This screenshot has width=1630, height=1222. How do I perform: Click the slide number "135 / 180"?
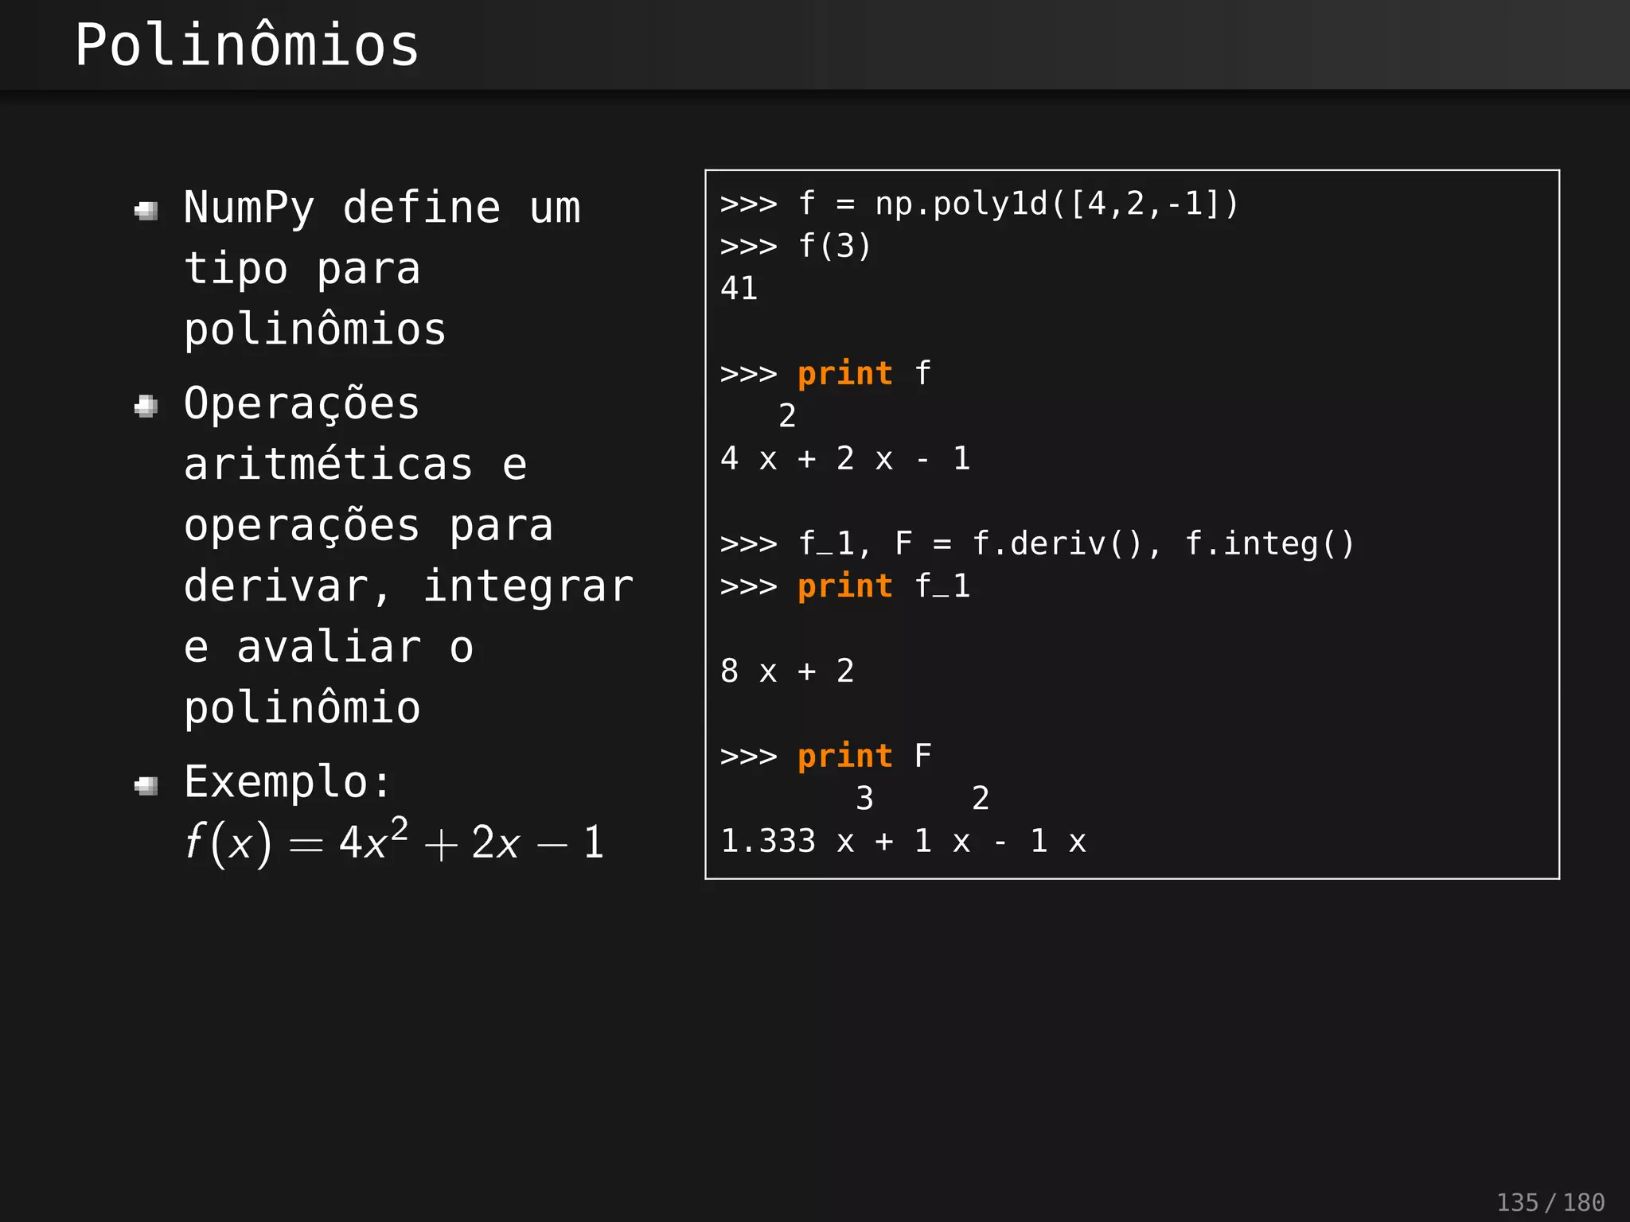click(1550, 1202)
